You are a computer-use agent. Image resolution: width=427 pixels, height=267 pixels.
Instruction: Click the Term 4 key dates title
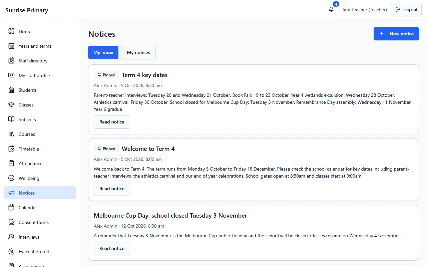(144, 75)
